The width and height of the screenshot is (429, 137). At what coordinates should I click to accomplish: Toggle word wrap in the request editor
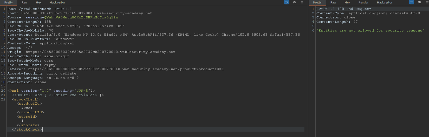286,2
